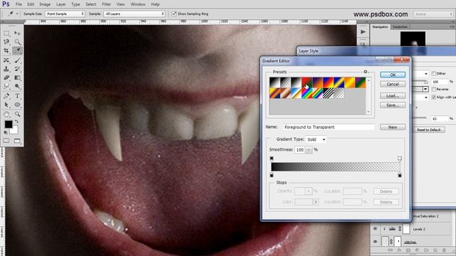This screenshot has width=456, height=256.
Task: Open the Smoothness value dropdown arrow
Action: [x=309, y=150]
